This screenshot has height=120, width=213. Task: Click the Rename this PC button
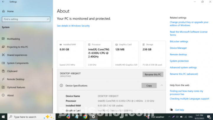point(153,74)
